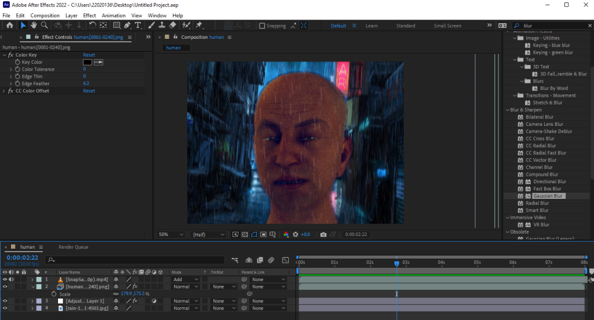Open the Effect menu
Image resolution: width=594 pixels, height=320 pixels.
coord(89,16)
